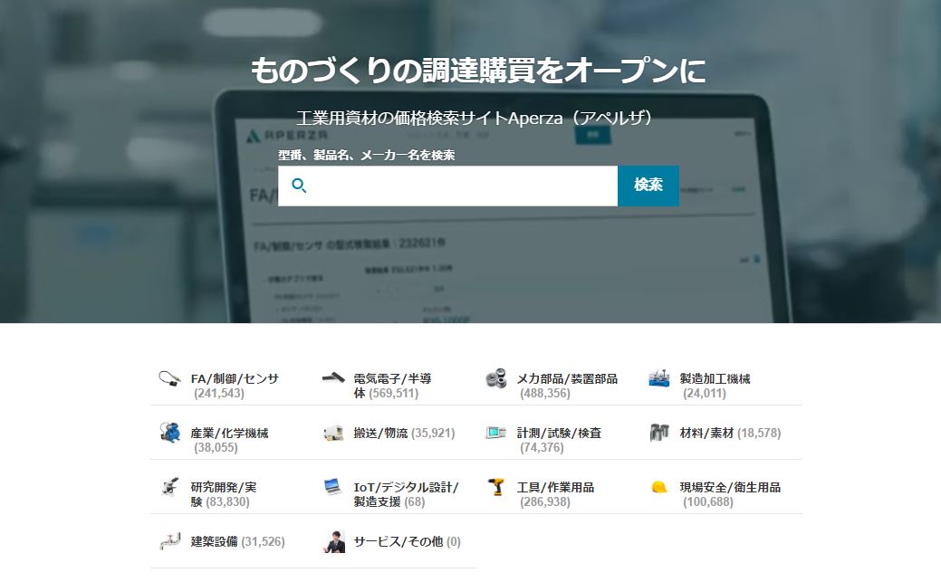Click the 電気電子/半導体 component icon
The height and width of the screenshot is (582, 941).
333,378
